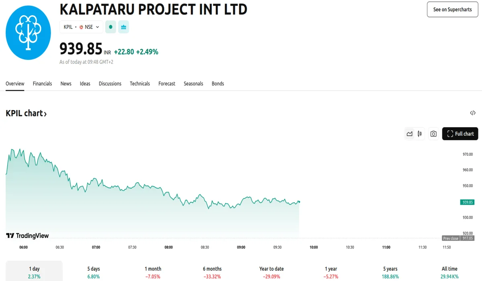
Task: Open the Seasonals tab
Action: point(193,83)
